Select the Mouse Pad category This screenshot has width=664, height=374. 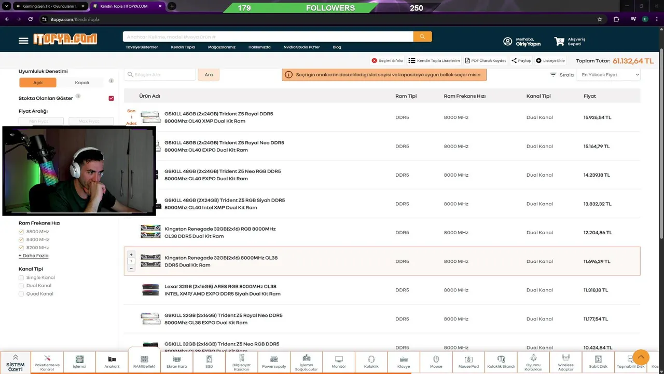[x=468, y=362]
